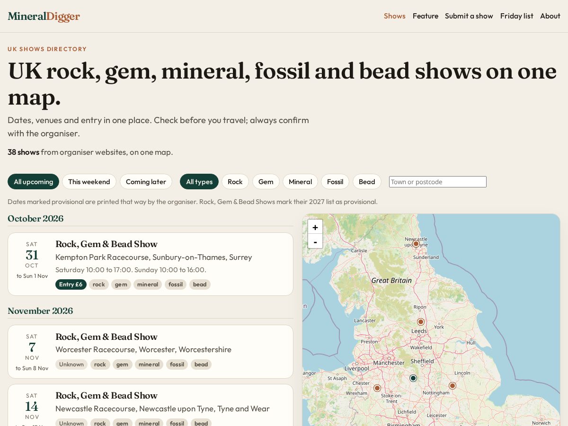
Task: Filter shows to This weekend
Action: pyautogui.click(x=89, y=182)
